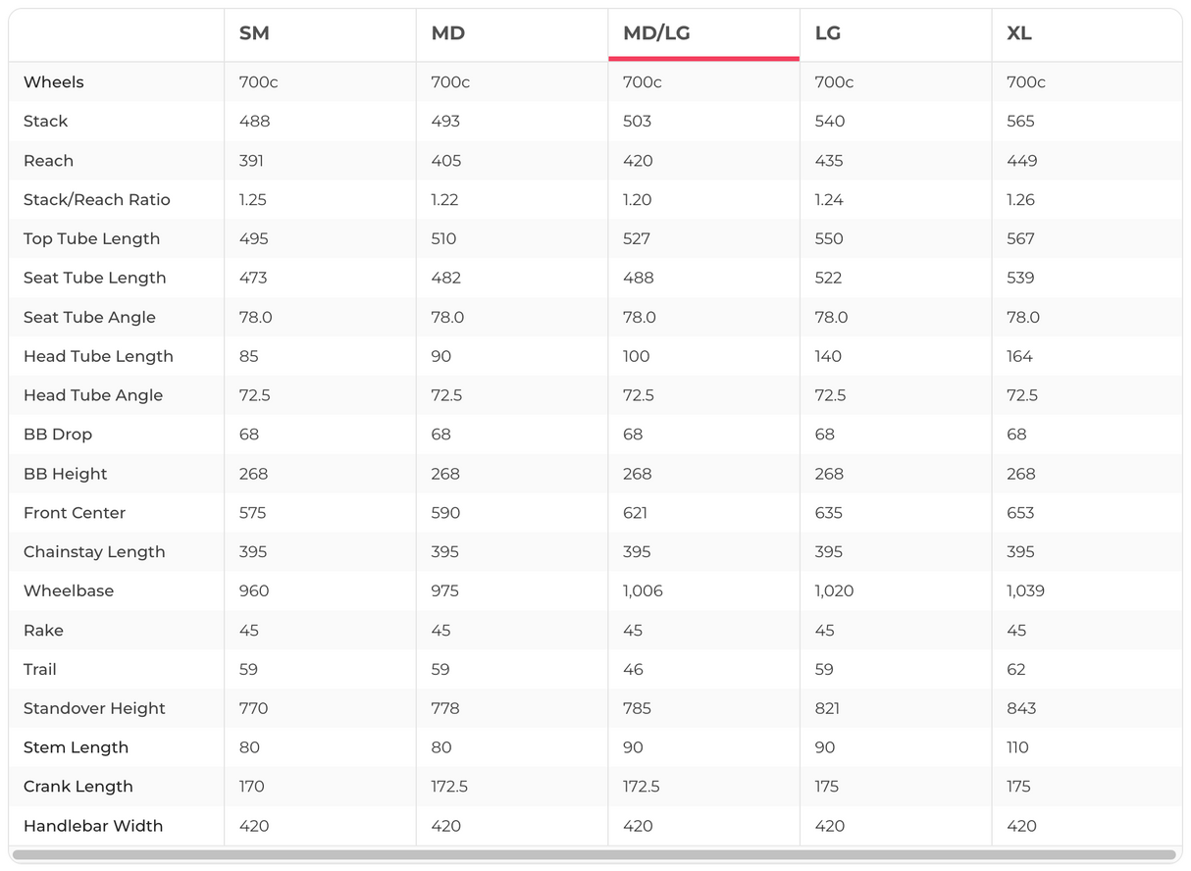Switch to the LG size column
The image size is (1191, 871).
[x=828, y=33]
